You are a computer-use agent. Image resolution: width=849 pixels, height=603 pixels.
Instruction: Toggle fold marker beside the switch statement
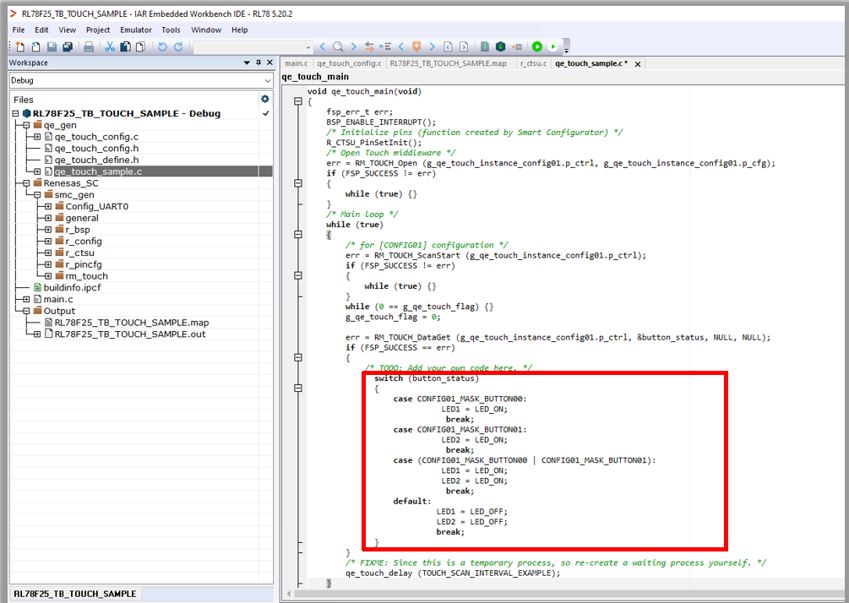pos(297,388)
